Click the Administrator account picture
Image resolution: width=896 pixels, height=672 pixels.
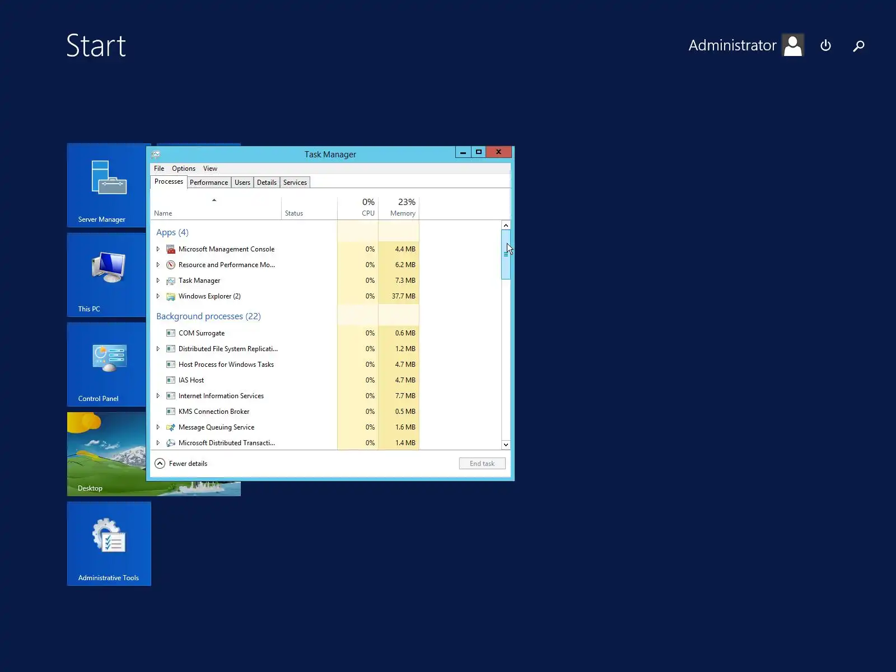click(793, 45)
